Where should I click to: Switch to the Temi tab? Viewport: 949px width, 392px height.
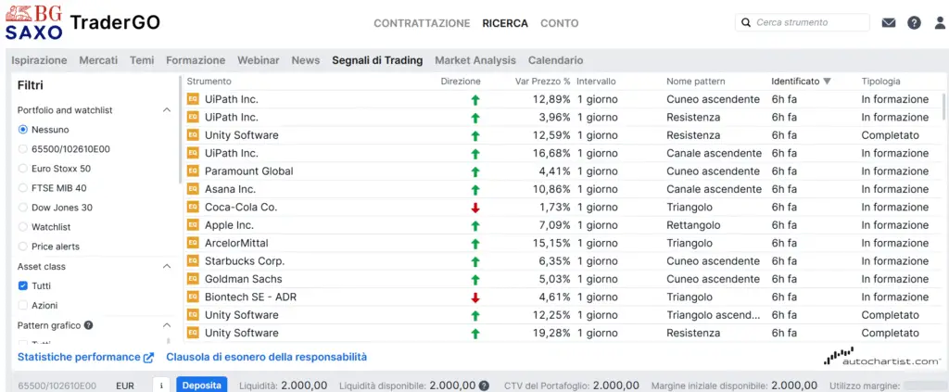tap(142, 60)
